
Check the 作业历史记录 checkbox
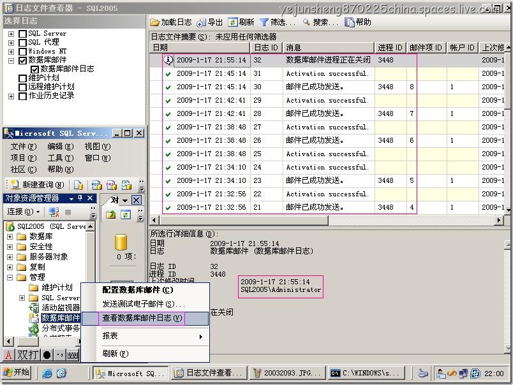pyautogui.click(x=22, y=96)
